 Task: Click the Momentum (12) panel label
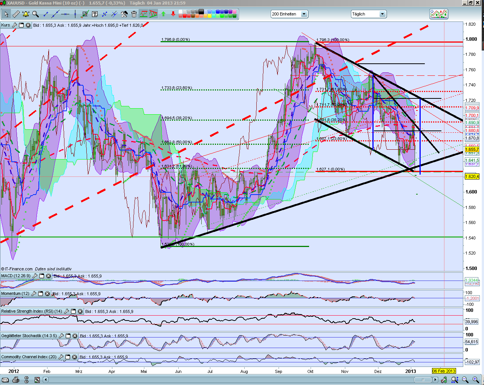[x=15, y=294]
